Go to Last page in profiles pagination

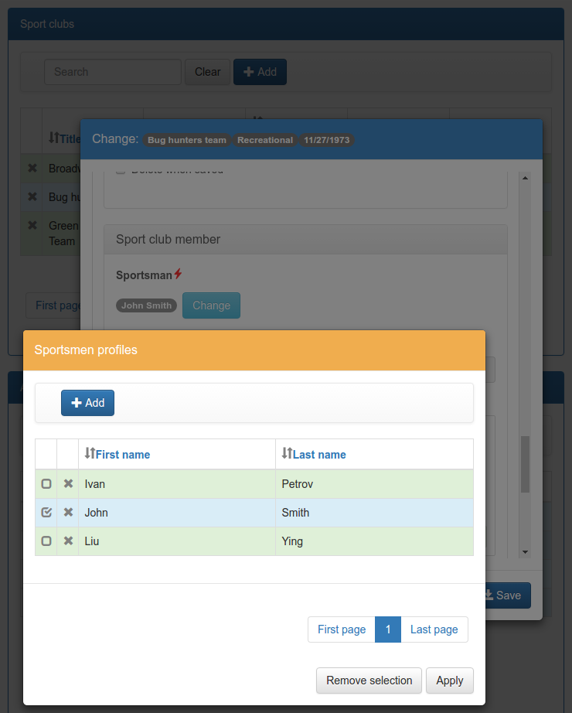tap(434, 629)
